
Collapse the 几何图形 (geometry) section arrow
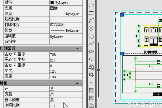[x=77, y=49]
